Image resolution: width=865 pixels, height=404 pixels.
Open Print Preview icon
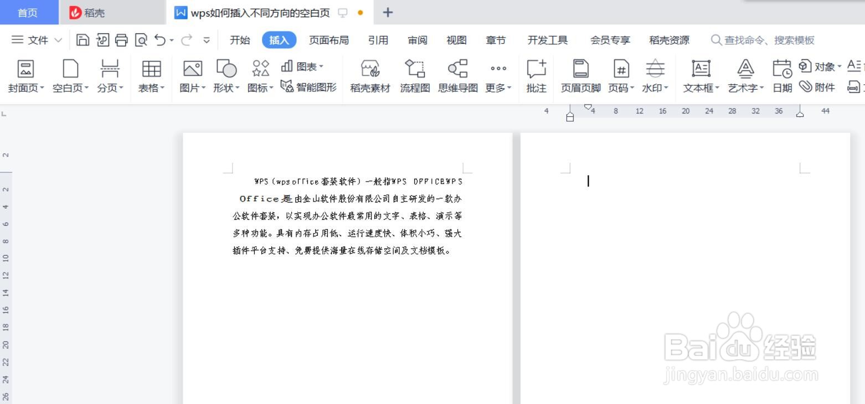(x=141, y=40)
